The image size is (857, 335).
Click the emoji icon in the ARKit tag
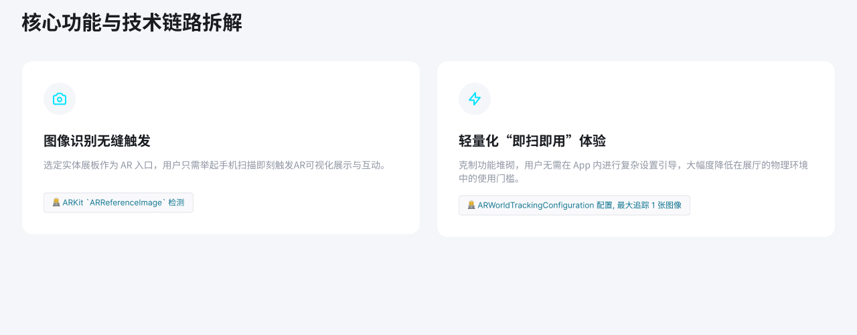[56, 202]
